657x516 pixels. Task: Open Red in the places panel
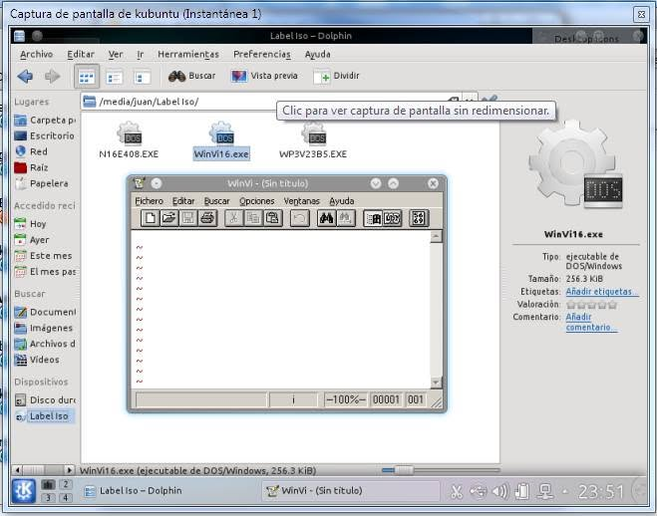pos(31,151)
